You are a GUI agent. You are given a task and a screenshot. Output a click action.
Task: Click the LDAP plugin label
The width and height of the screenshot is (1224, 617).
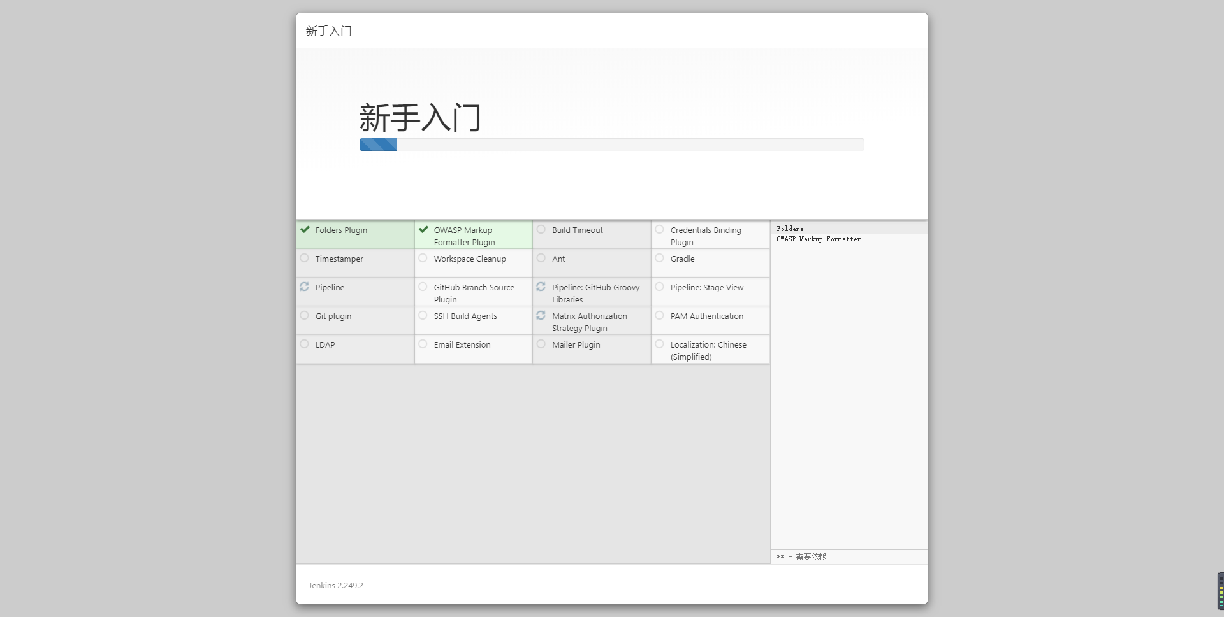(x=325, y=344)
